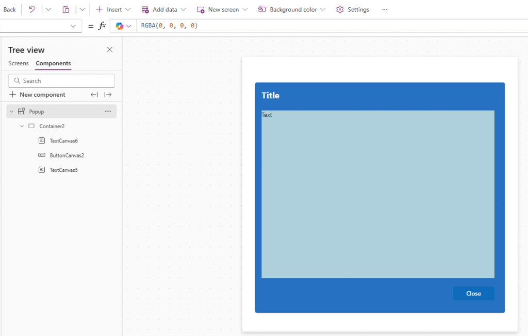
Task: Click the Close button in popup
Action: click(473, 293)
